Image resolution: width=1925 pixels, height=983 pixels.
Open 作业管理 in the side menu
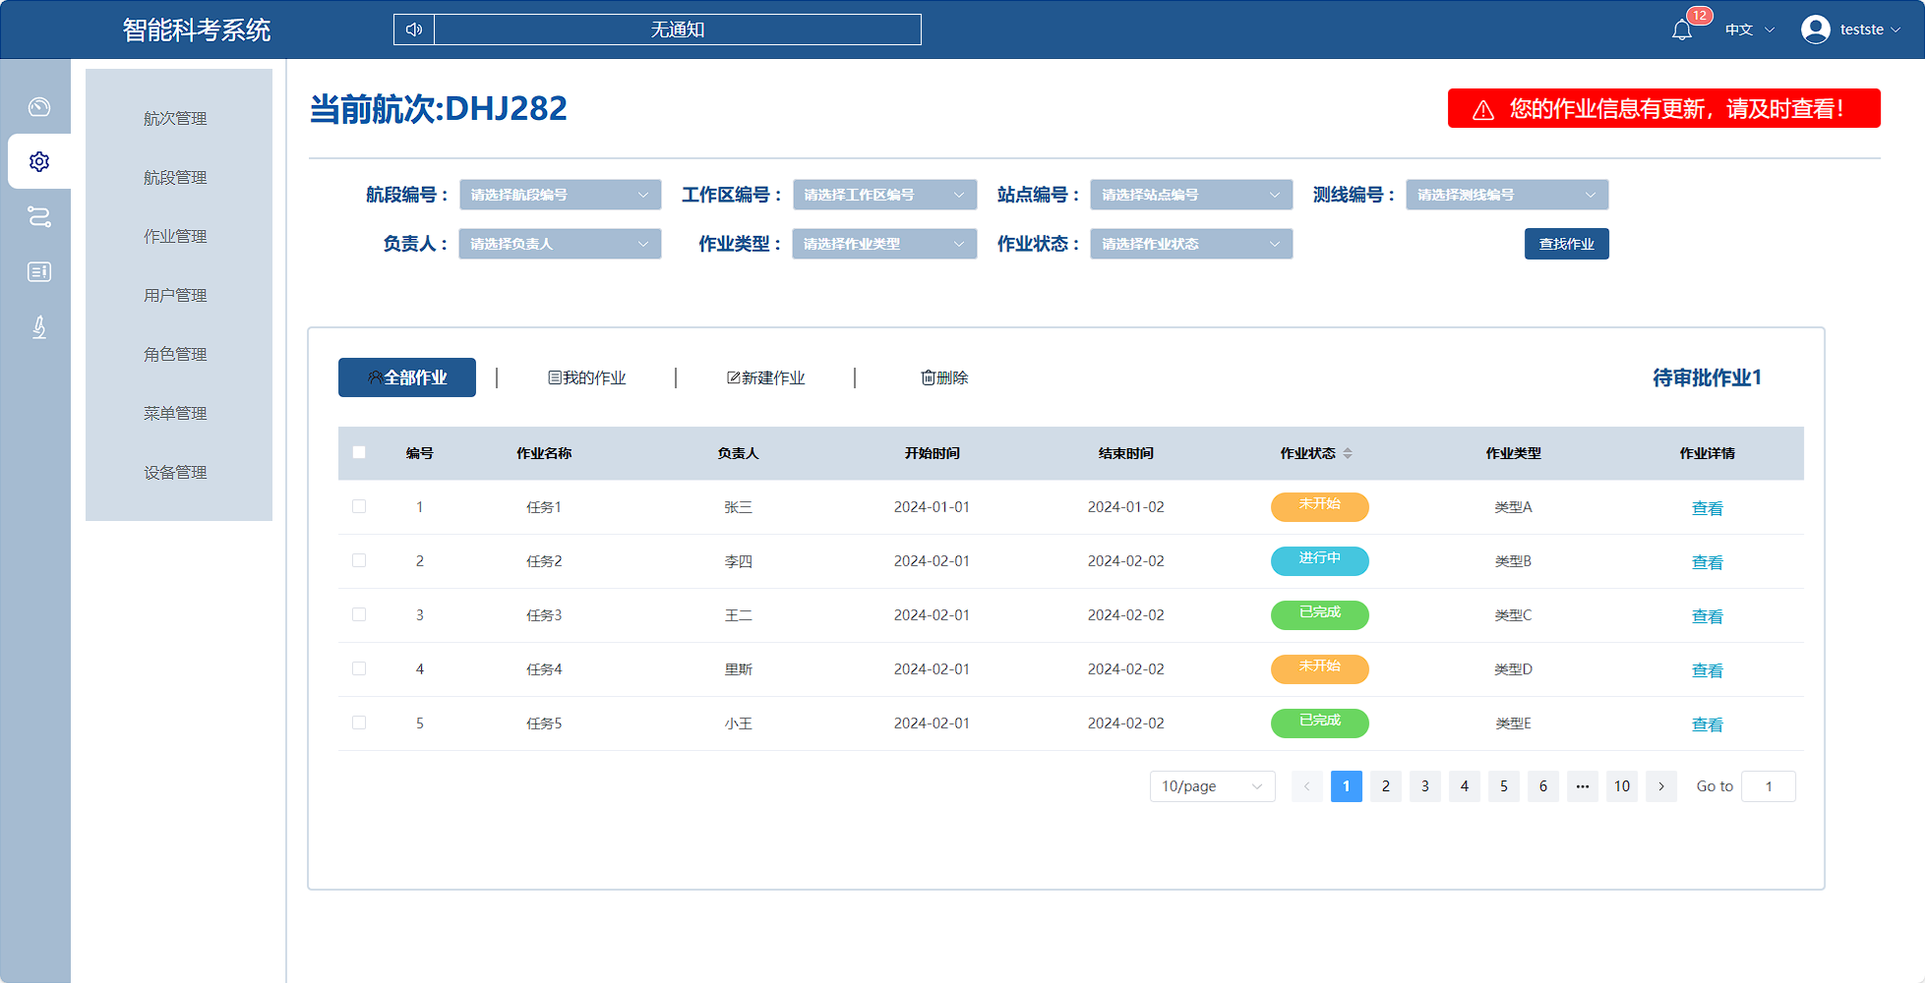click(175, 236)
